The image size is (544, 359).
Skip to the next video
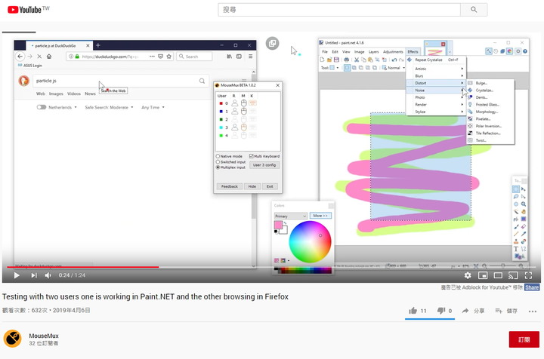(34, 275)
